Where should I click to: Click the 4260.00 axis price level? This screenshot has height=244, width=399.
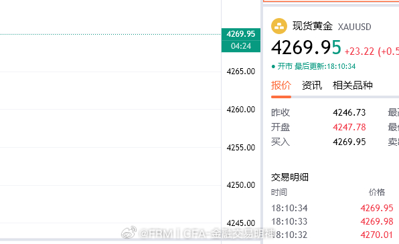click(241, 110)
